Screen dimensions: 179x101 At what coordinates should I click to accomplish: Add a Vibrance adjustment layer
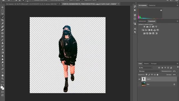(156, 27)
